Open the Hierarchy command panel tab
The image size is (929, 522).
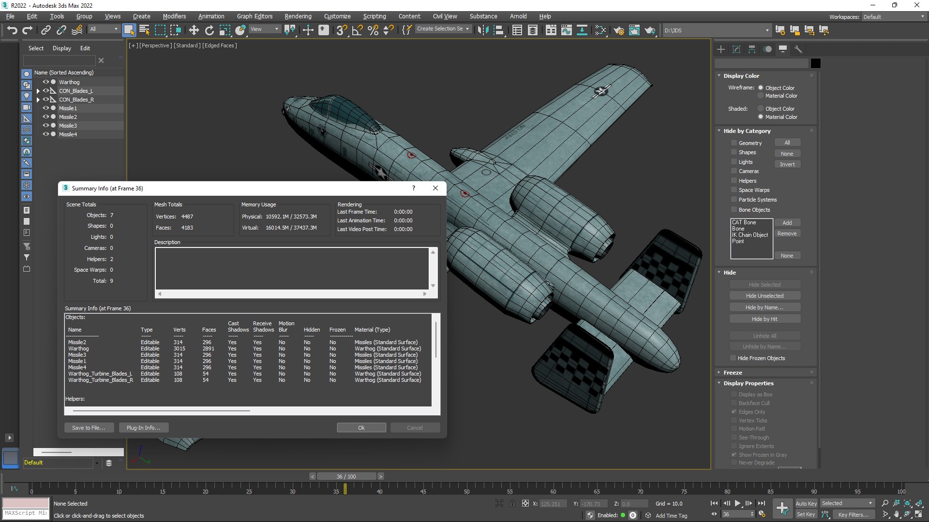(752, 49)
